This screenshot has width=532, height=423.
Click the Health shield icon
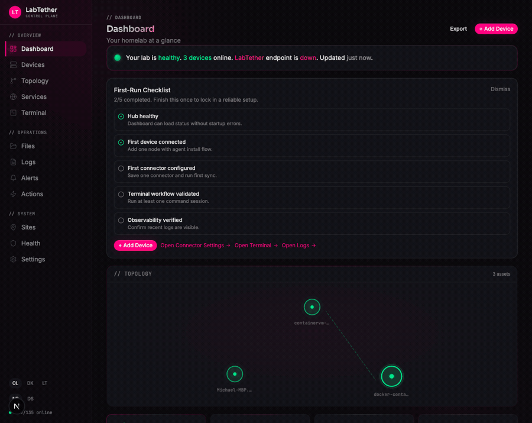[x=13, y=243]
